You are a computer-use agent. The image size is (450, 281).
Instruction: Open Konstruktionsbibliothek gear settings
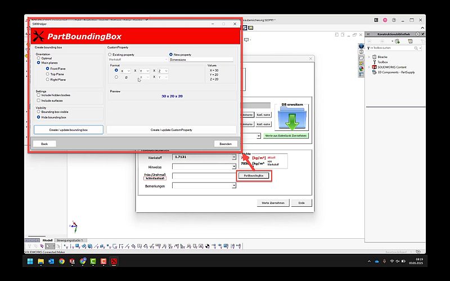coord(417,34)
